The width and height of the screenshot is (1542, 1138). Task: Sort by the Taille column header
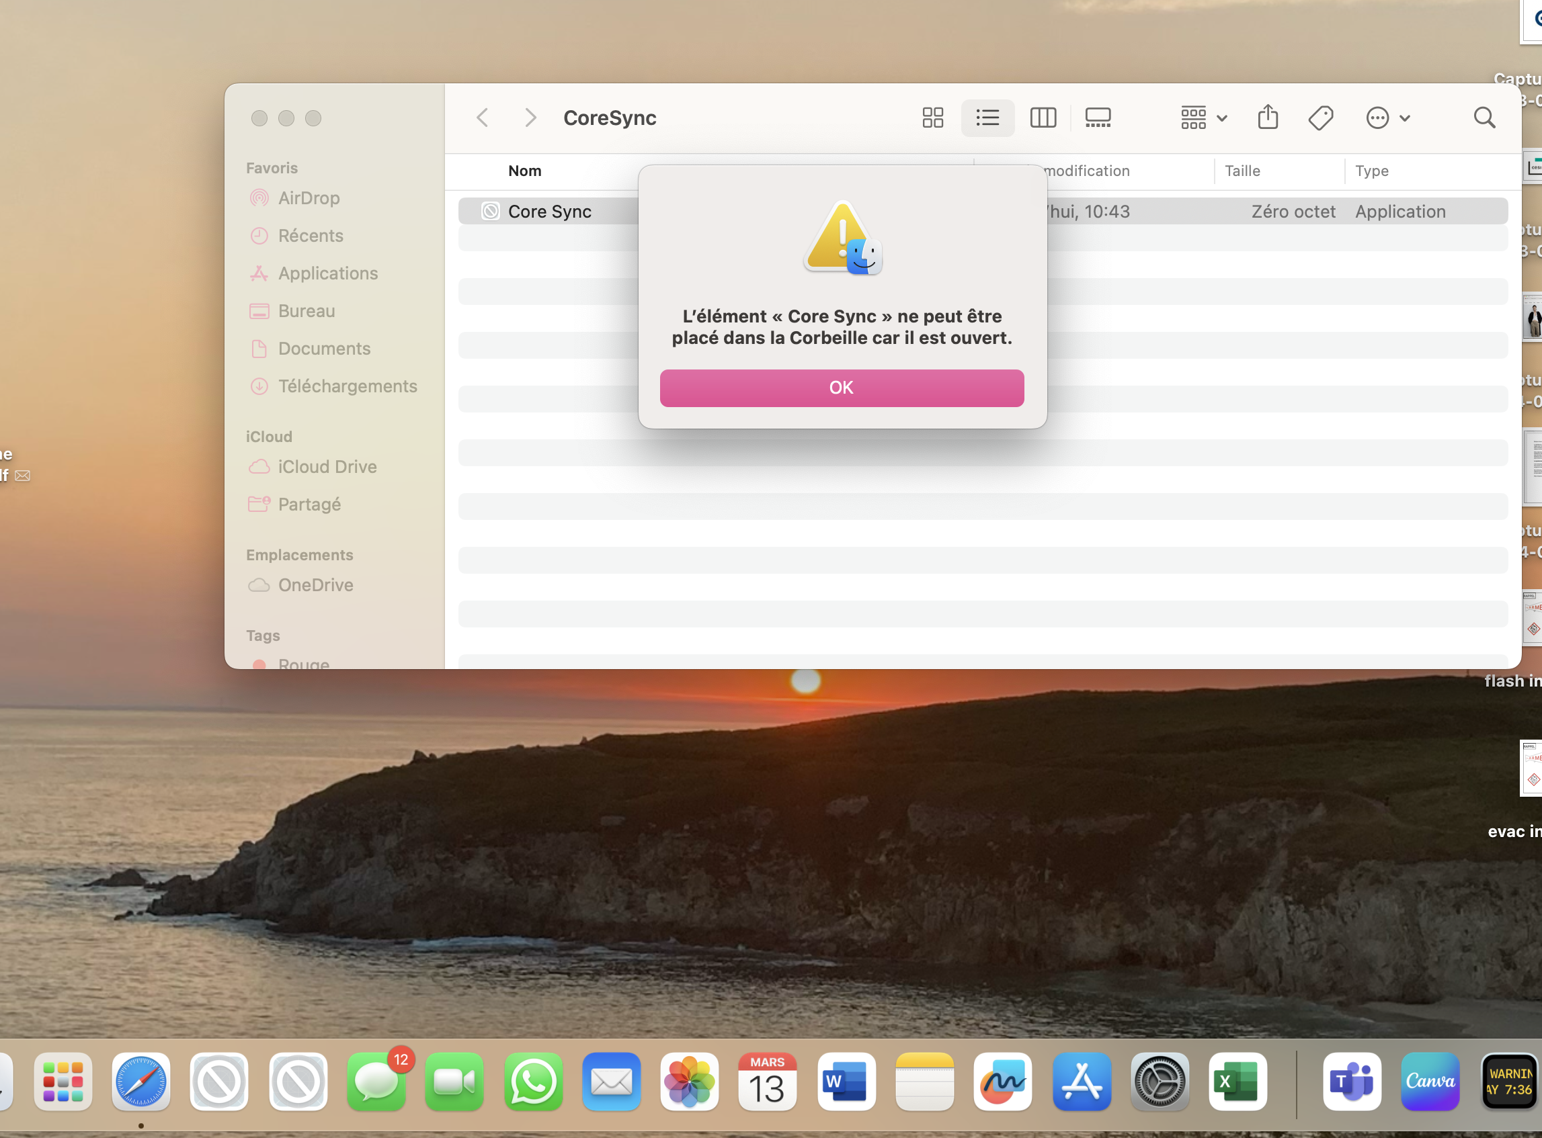tap(1242, 171)
